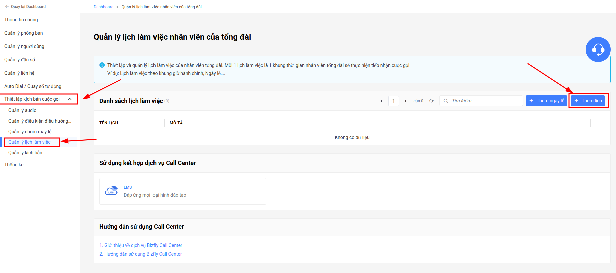The width and height of the screenshot is (616, 273).
Task: Click the back arrow beside Quay lại Dashboard
Action: tap(7, 7)
